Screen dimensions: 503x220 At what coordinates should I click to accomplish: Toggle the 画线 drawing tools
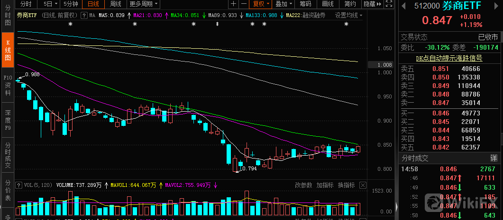(328, 4)
